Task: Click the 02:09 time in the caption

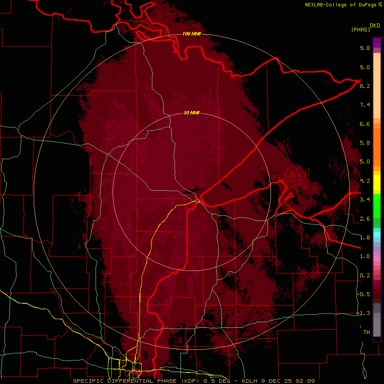Action: (305, 381)
